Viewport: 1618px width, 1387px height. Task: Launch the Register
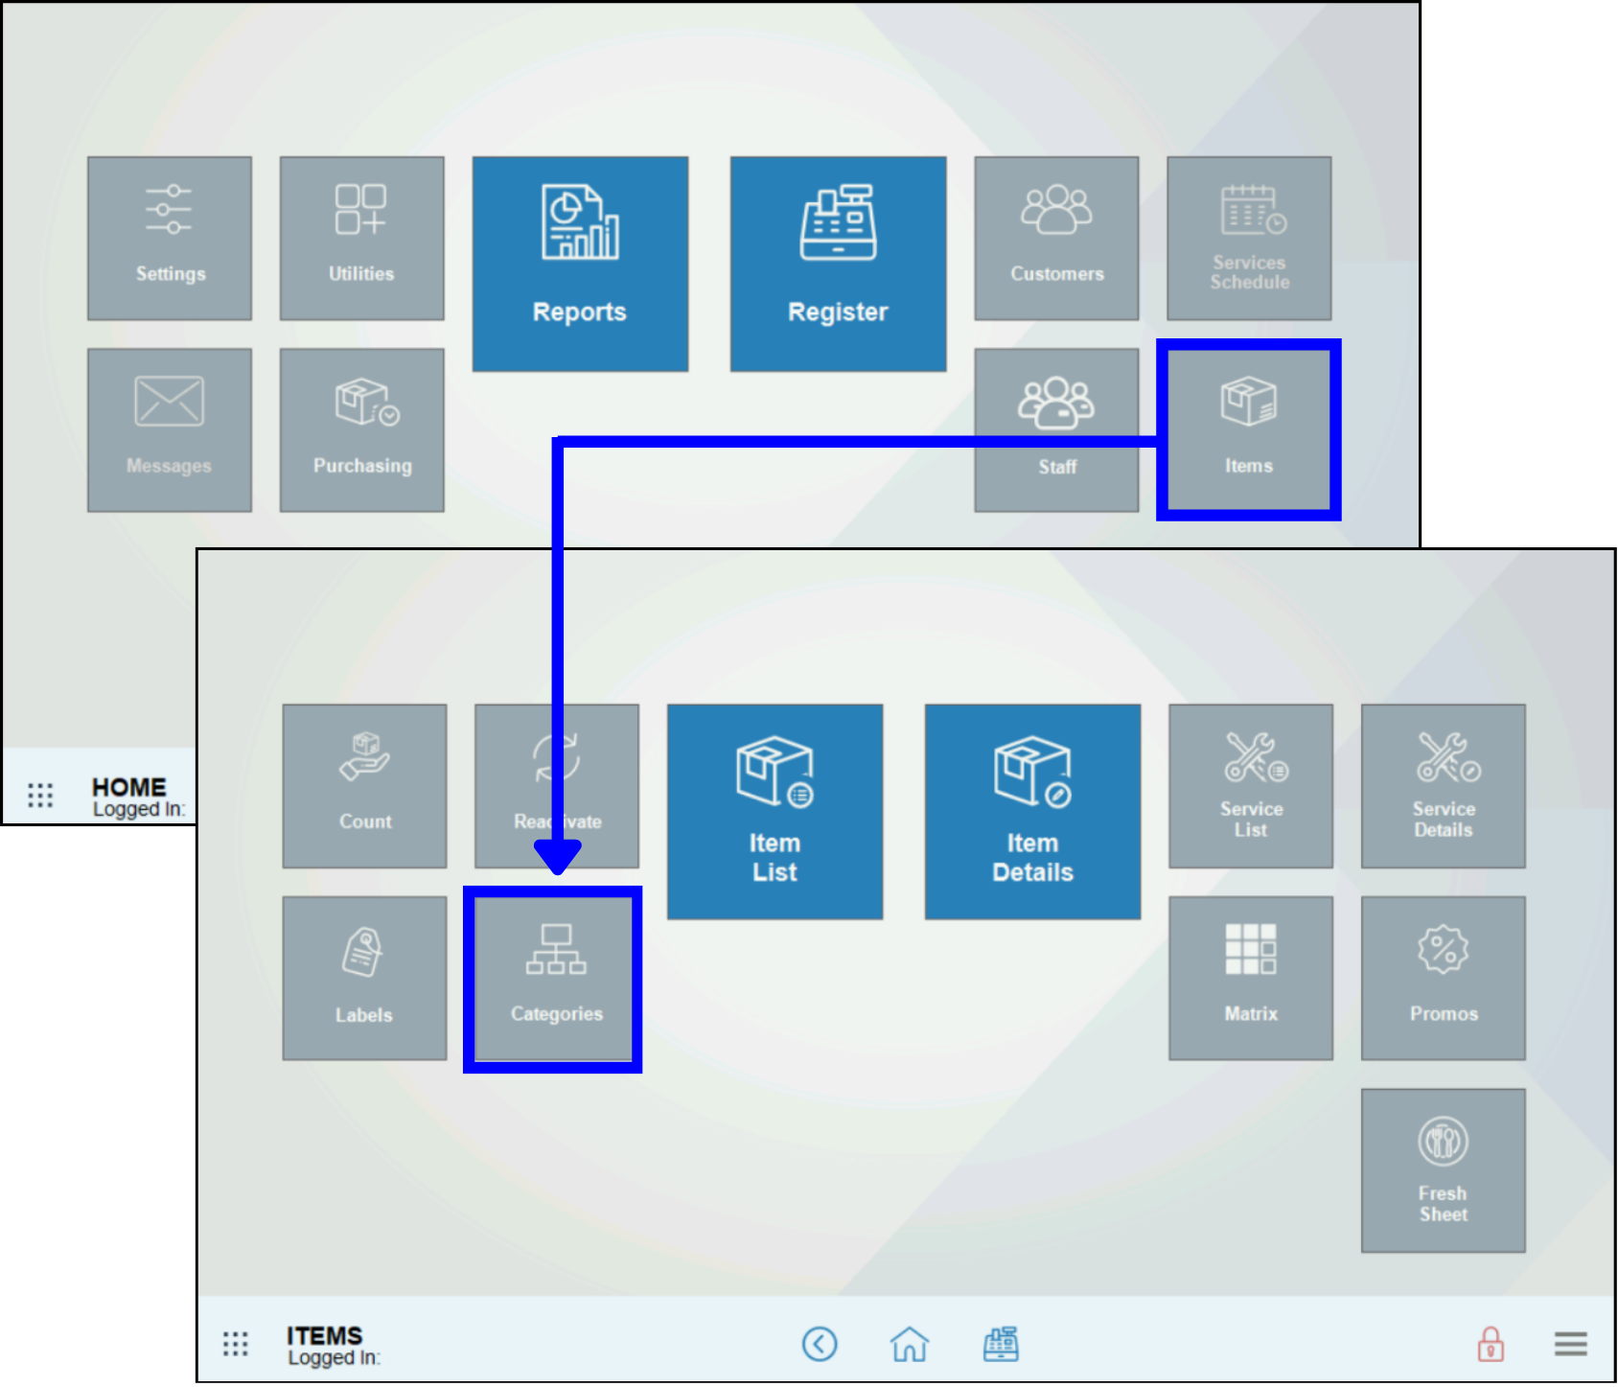tap(838, 264)
